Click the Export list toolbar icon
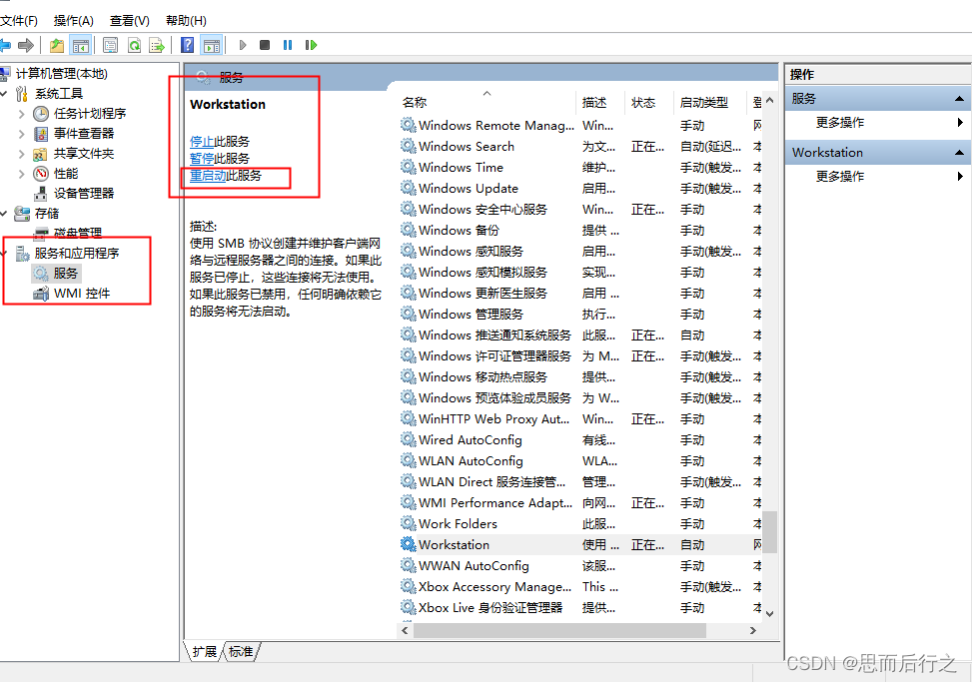 158,45
